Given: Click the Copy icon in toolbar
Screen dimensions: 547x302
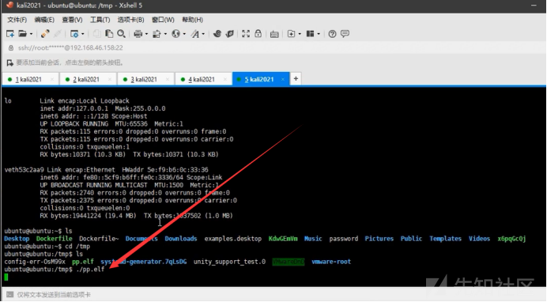Looking at the screenshot, I should [96, 34].
